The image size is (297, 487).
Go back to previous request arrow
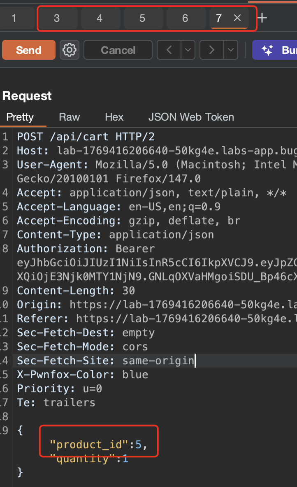[169, 50]
